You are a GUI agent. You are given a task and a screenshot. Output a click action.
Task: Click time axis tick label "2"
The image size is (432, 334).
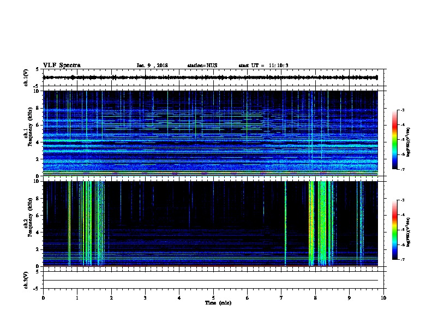[111, 298]
